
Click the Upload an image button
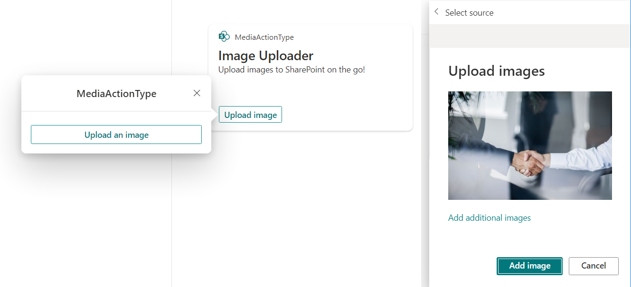pyautogui.click(x=116, y=135)
